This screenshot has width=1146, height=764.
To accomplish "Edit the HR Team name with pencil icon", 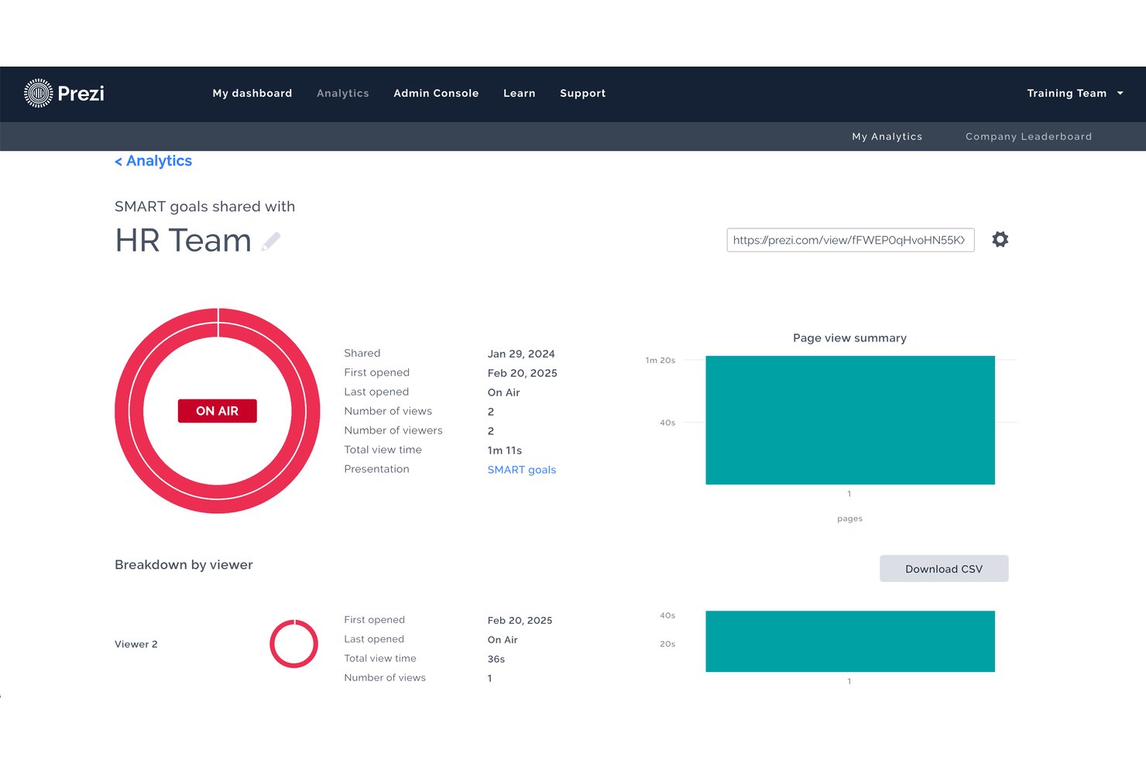I will click(271, 242).
